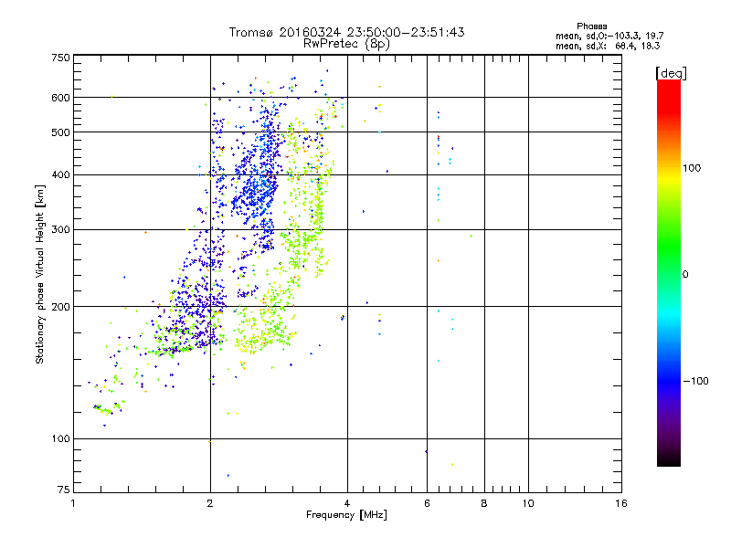Click the y-axis tick label "750"
Image resolution: width=731 pixels, height=548 pixels.
click(60, 58)
